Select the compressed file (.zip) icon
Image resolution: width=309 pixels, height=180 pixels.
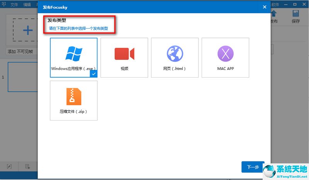[x=73, y=97]
